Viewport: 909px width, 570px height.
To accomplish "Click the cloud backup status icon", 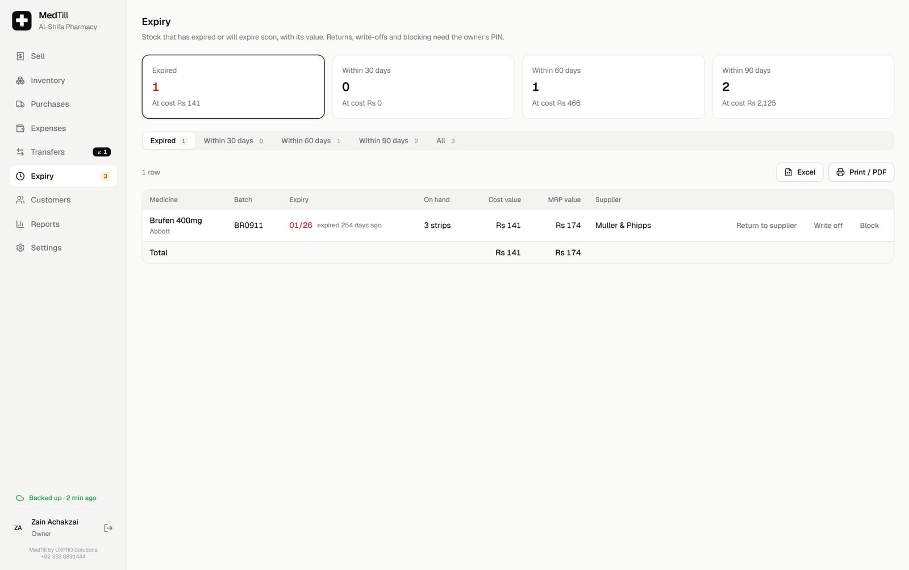I will click(20, 498).
